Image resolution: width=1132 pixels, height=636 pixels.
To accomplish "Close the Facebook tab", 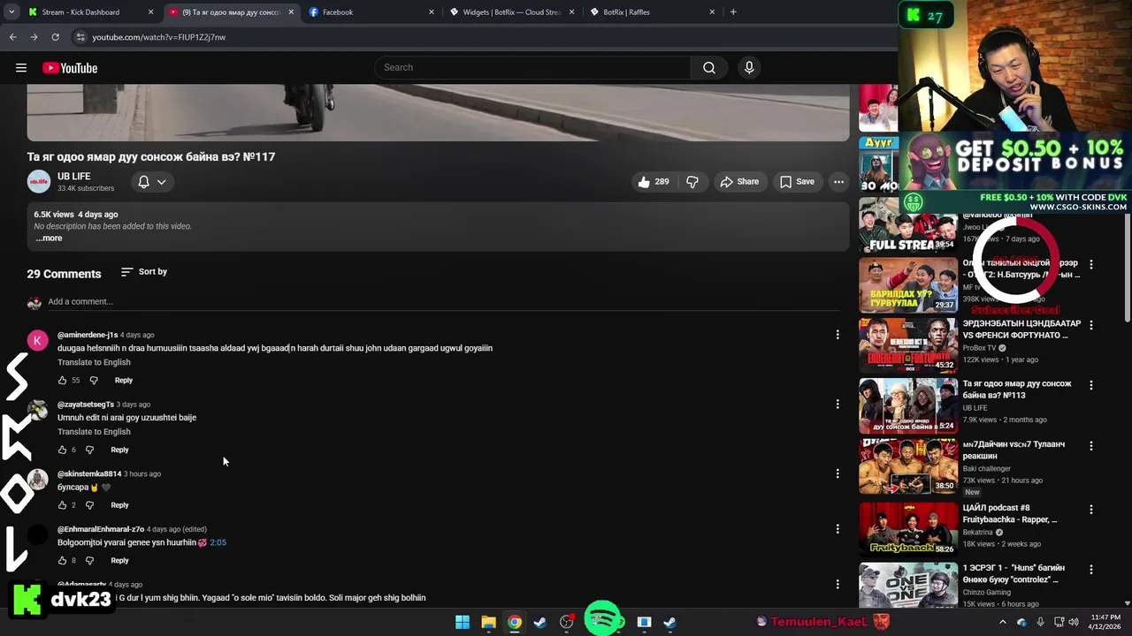I will 432,12.
